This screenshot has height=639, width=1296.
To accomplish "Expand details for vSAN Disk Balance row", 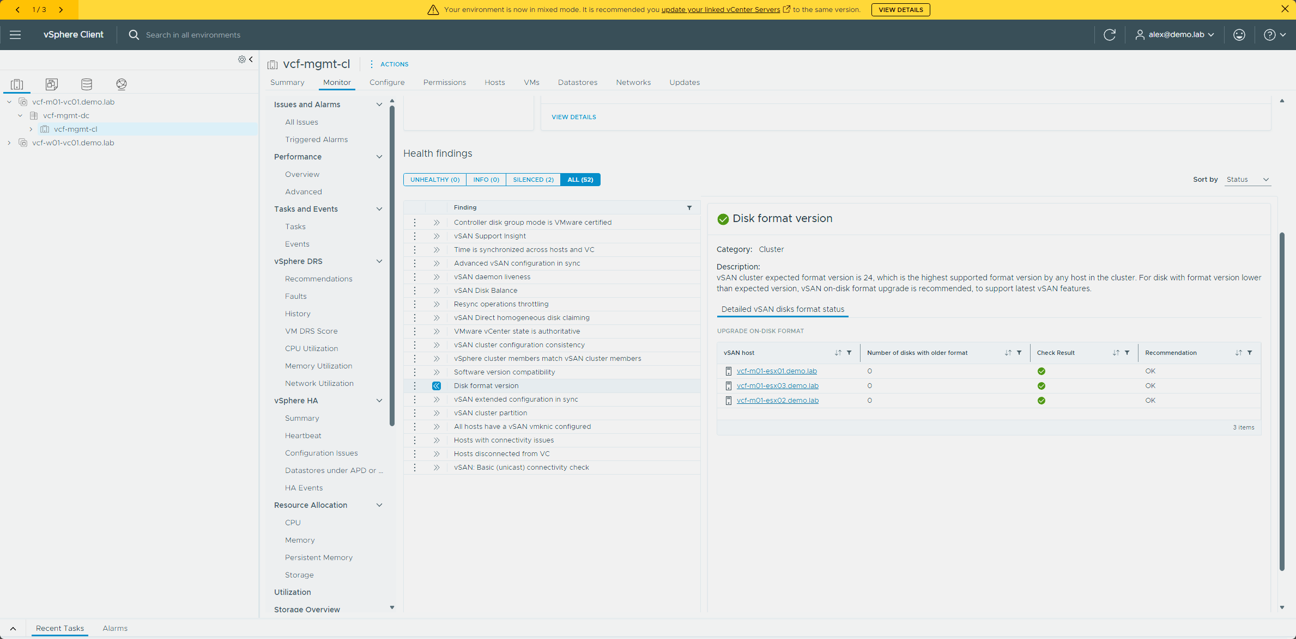I will (437, 291).
